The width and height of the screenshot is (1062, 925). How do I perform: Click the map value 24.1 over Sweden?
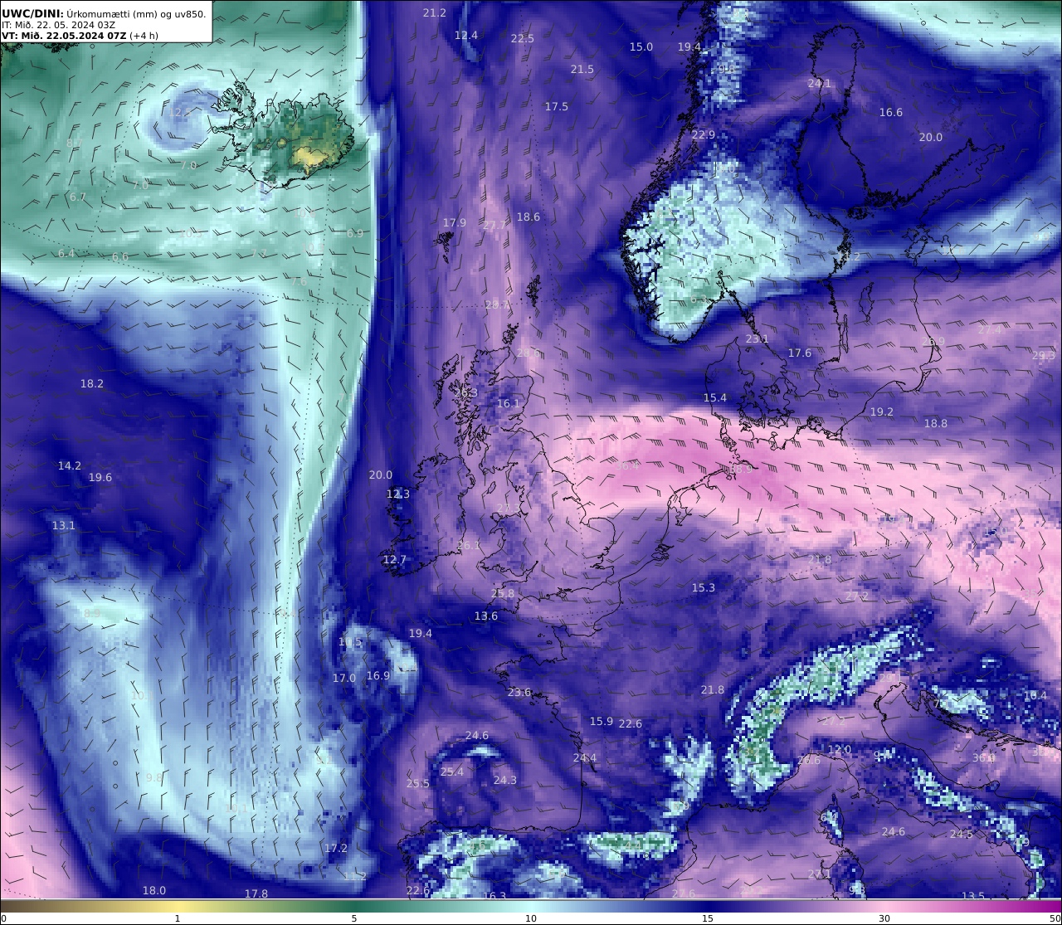(x=820, y=83)
